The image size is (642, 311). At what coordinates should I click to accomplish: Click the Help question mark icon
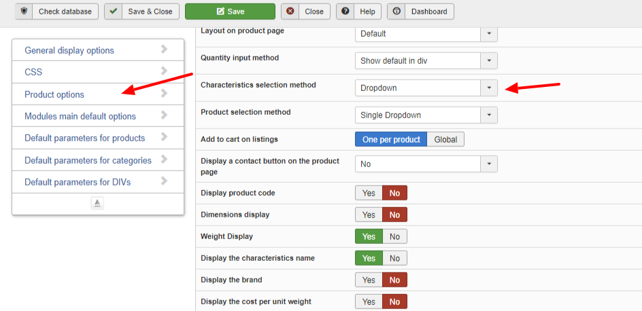tap(347, 12)
